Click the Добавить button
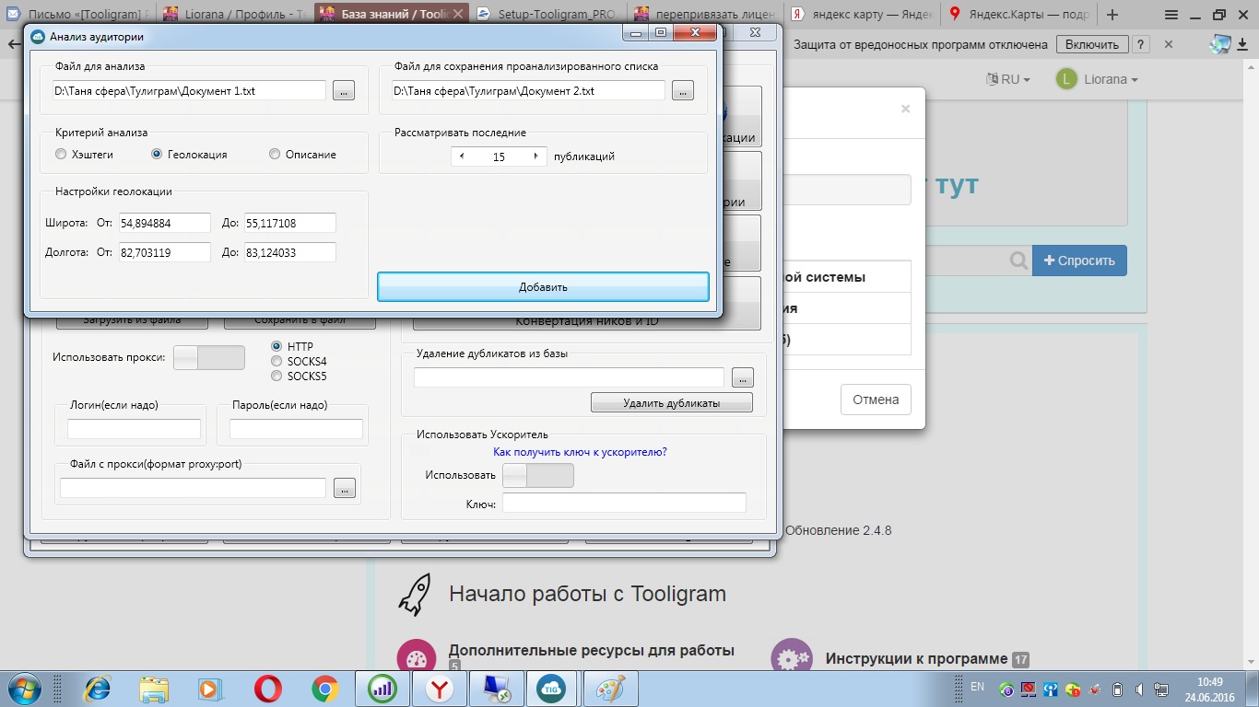1259x707 pixels. 543,287
